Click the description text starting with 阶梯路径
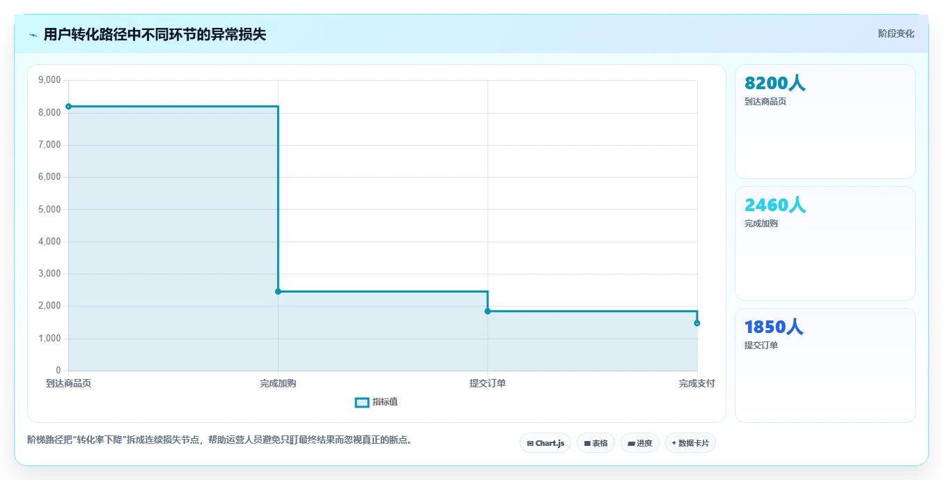This screenshot has height=480, width=943. point(219,440)
